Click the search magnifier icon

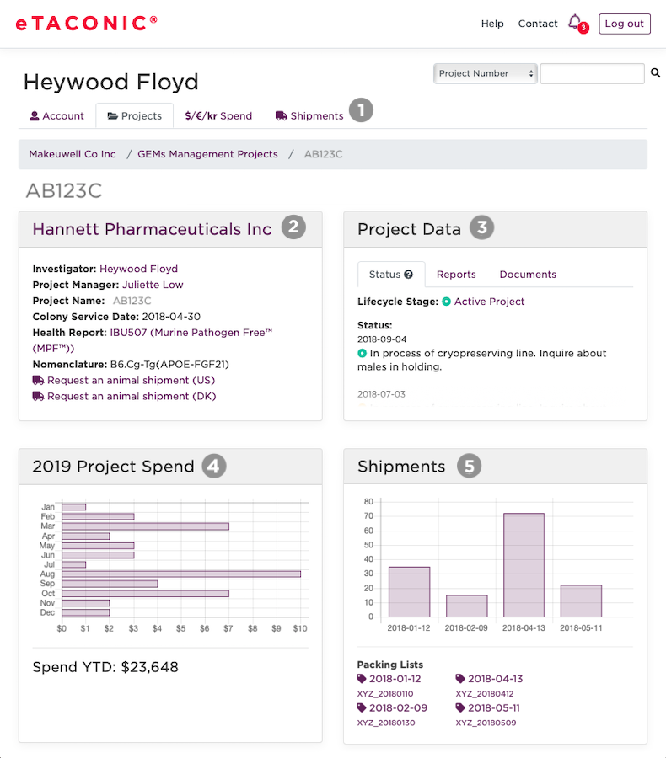click(x=655, y=74)
